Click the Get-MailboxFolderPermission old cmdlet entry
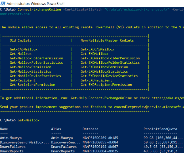The height and width of the screenshot is (153, 184). point(36,58)
